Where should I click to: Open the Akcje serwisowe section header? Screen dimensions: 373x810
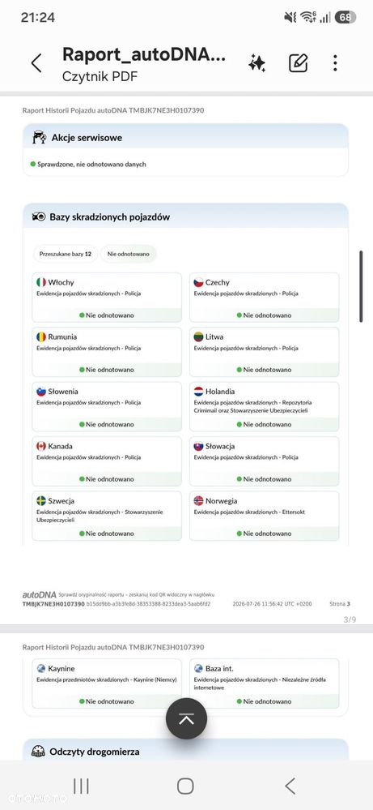pyautogui.click(x=185, y=137)
